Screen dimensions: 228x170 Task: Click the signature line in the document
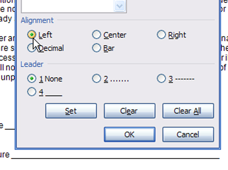coord(115,158)
